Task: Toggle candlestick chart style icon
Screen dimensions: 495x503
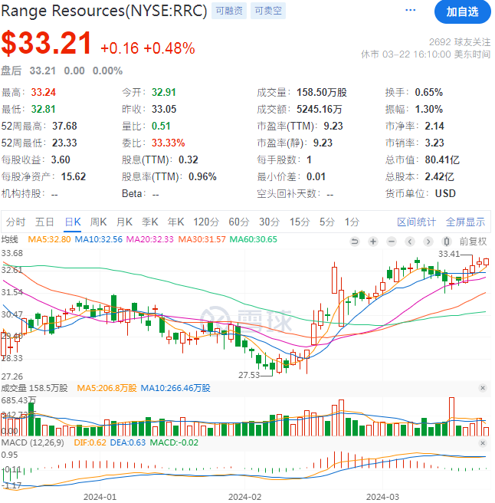Action: [447, 242]
